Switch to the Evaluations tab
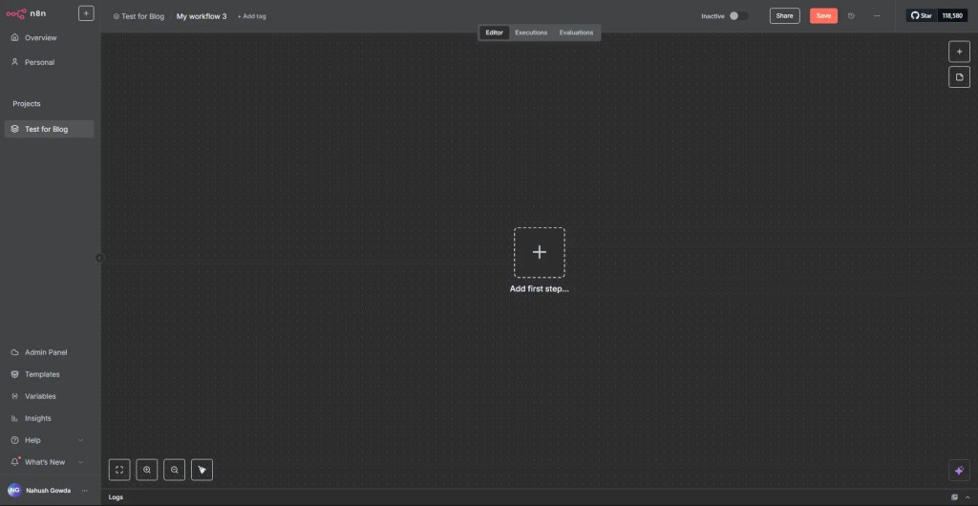Image resolution: width=978 pixels, height=506 pixels. [576, 32]
